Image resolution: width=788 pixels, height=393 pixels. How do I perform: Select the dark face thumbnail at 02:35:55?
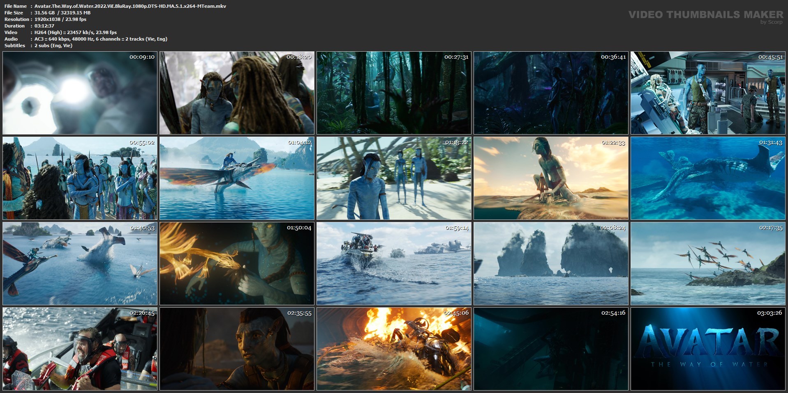click(237, 349)
